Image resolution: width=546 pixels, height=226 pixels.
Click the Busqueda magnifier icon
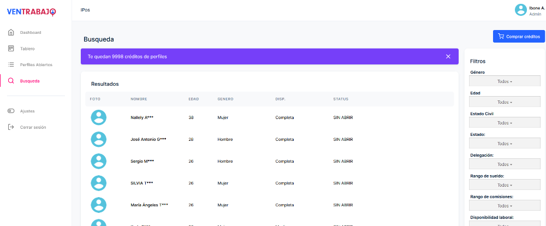click(x=11, y=81)
